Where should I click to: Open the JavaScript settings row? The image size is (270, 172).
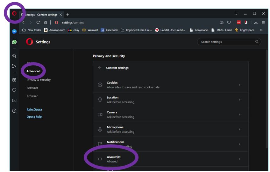[x=171, y=159]
